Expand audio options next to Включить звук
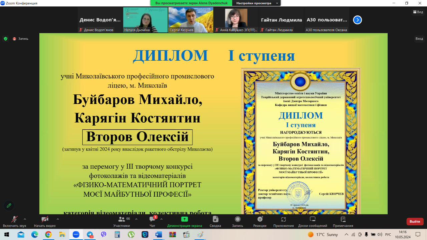The width and height of the screenshot is (427, 240). tap(25, 219)
